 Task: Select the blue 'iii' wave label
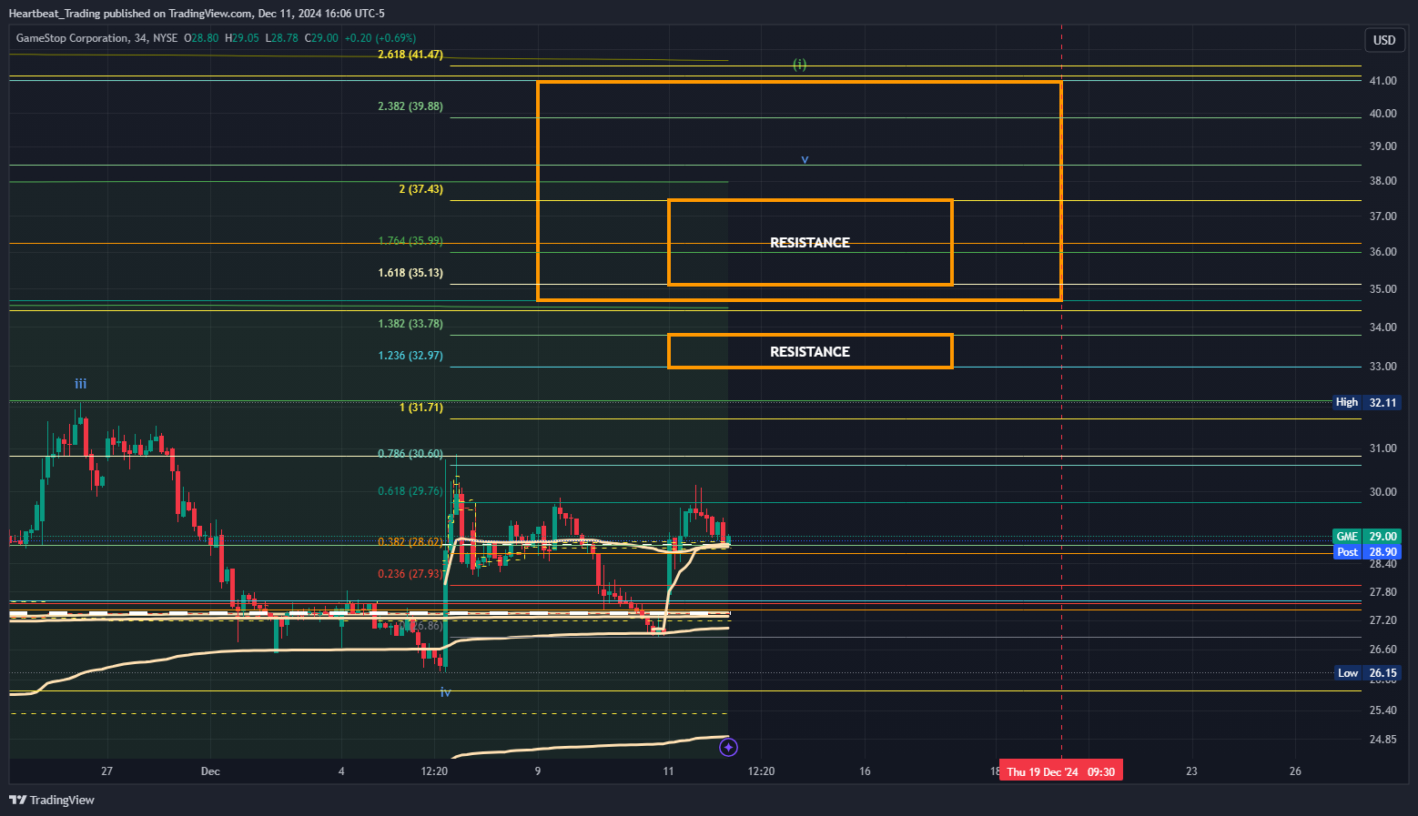(x=81, y=384)
